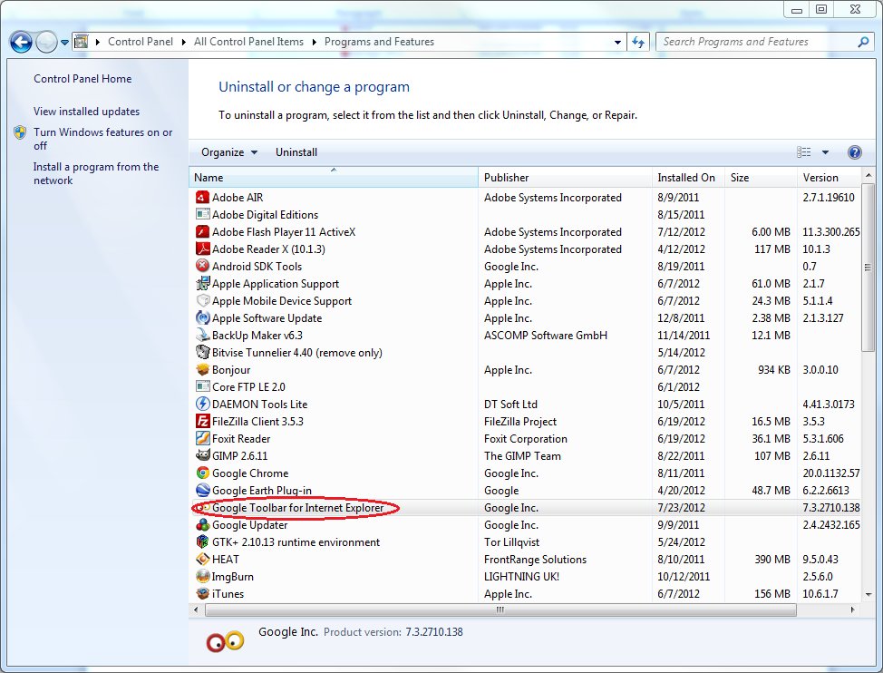Image resolution: width=883 pixels, height=673 pixels.
Task: Click the Search Programs and Features box
Action: coord(757,42)
